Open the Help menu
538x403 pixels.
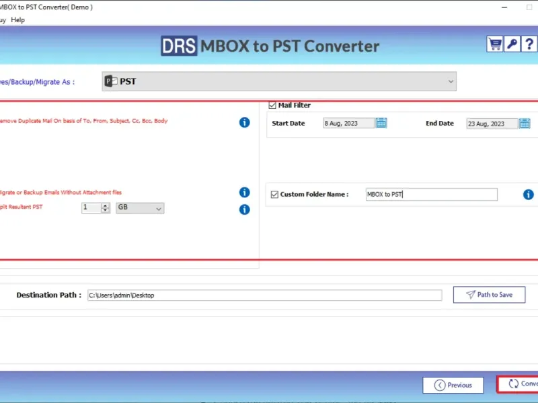(x=18, y=20)
